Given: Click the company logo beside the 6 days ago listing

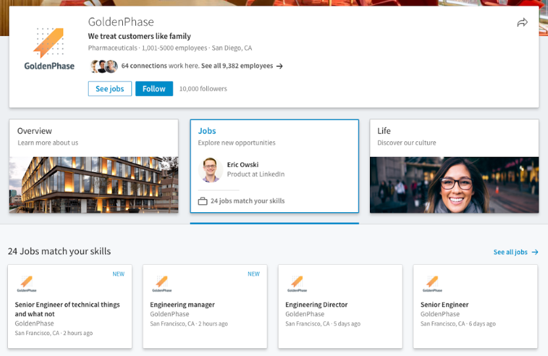Looking at the screenshot, I should [x=432, y=284].
